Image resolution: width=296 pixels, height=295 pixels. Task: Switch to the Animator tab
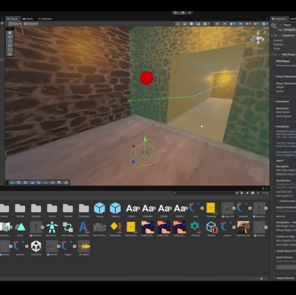click(45, 19)
